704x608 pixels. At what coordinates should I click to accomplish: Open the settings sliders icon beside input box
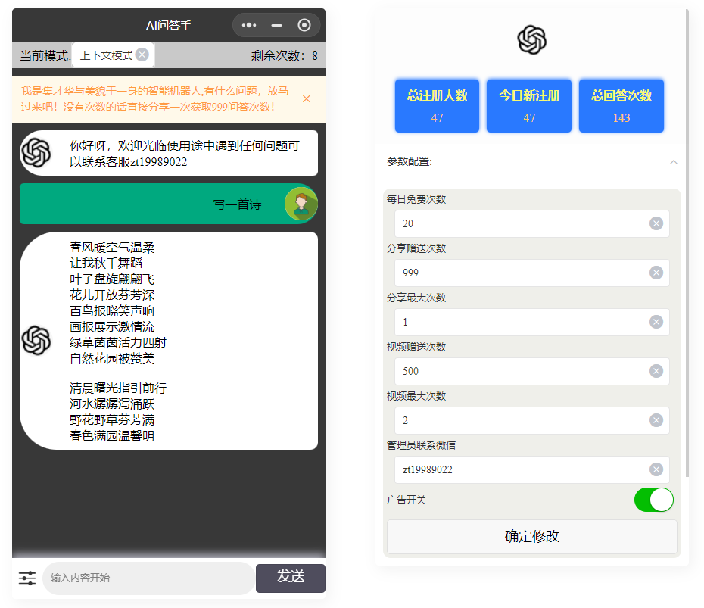point(26,578)
